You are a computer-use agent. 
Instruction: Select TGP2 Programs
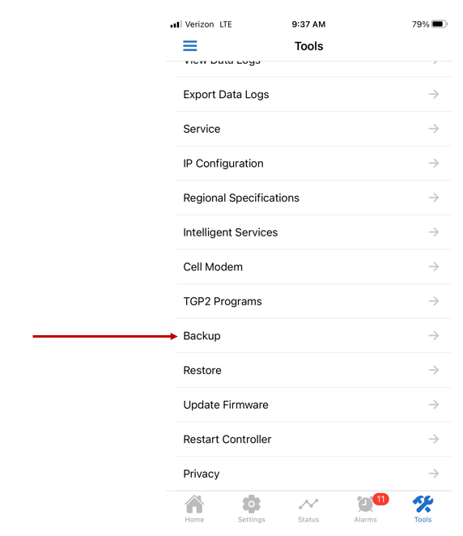tap(314, 301)
